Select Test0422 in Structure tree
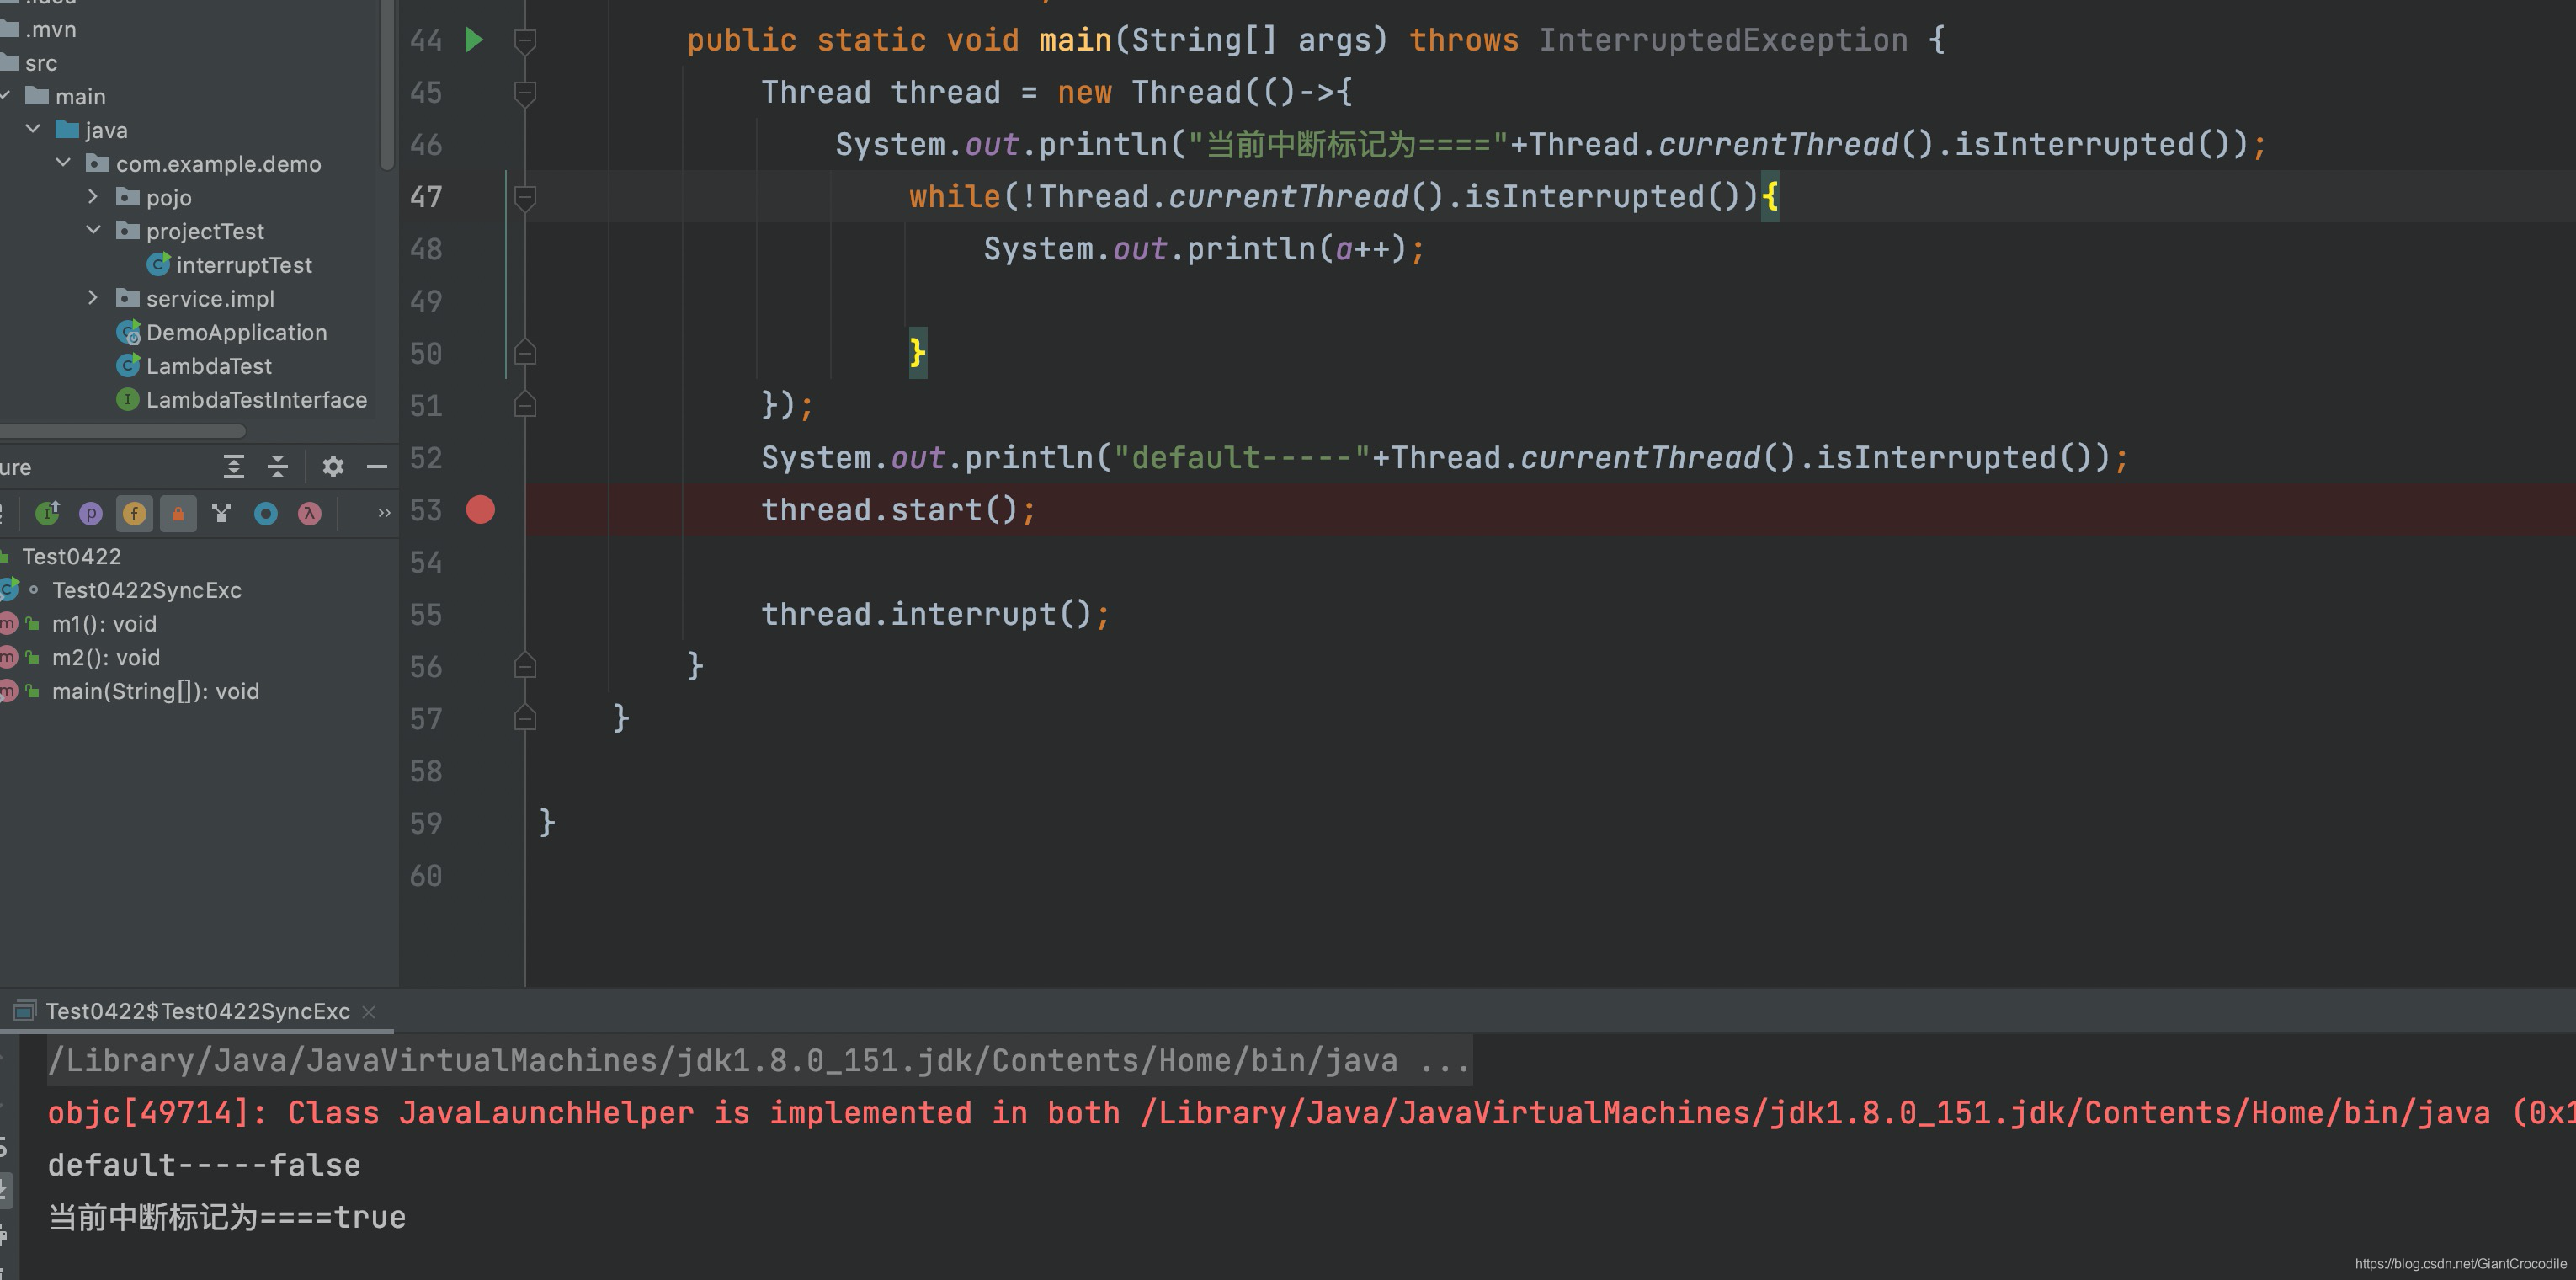This screenshot has width=2576, height=1280. pos(71,556)
